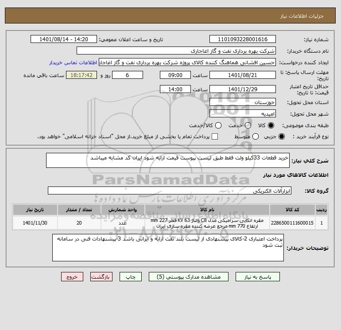Open مشاهده مدارک پیوستی (5) button
The width and height of the screenshot is (341, 330).
tap(189, 277)
